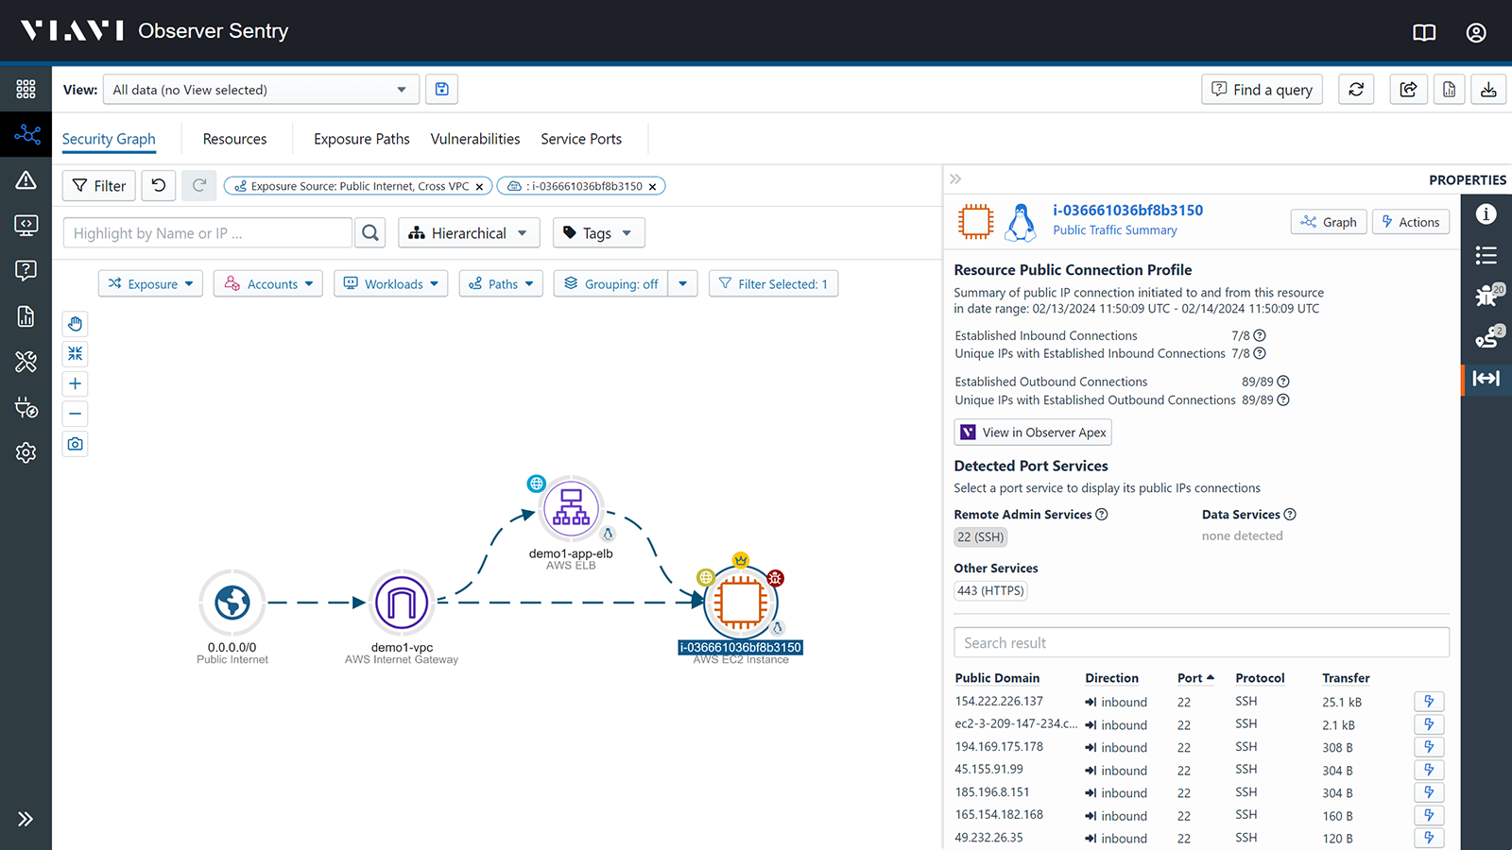Take a graph snapshot with camera icon
This screenshot has height=850, width=1512.
[x=75, y=444]
